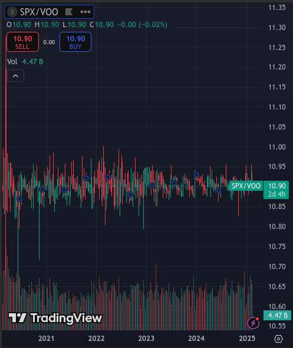This screenshot has width=293, height=348.
Task: Click the red 10.90 SELL button
Action: pos(22,42)
